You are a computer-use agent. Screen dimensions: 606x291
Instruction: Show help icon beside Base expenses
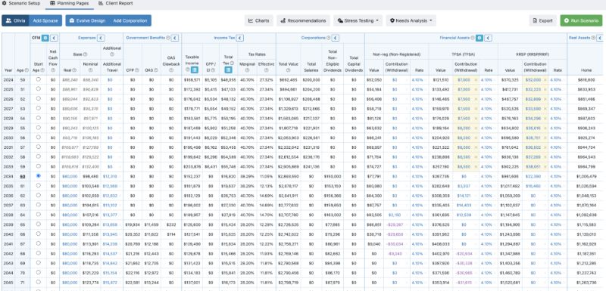(x=85, y=54)
